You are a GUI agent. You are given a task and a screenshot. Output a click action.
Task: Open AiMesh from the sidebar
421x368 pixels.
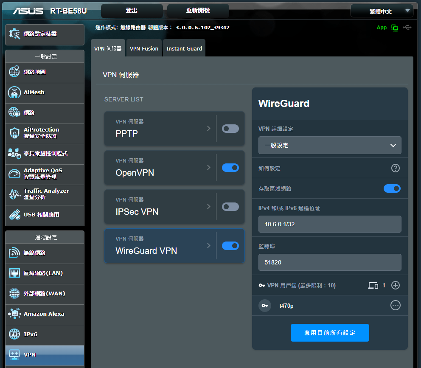tap(45, 93)
